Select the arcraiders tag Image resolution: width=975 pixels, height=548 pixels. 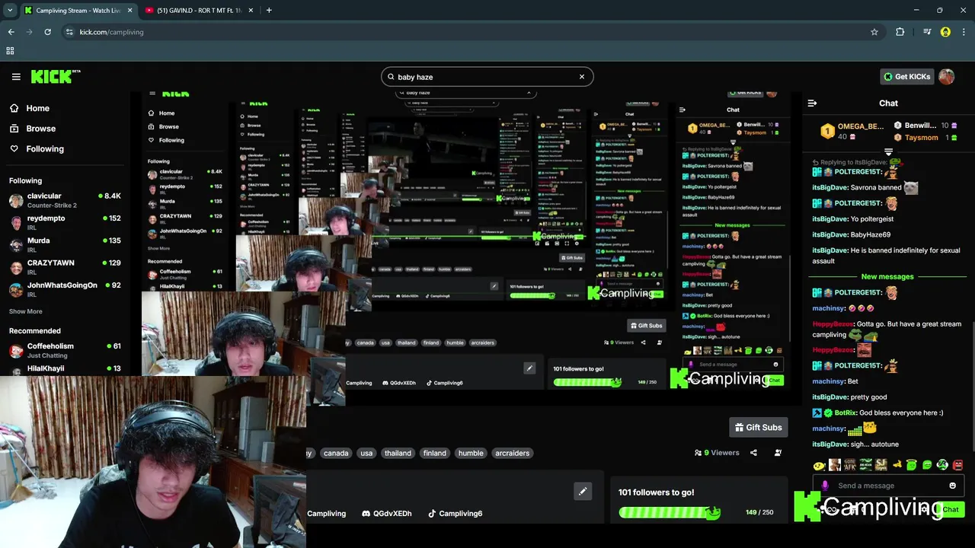pos(512,453)
